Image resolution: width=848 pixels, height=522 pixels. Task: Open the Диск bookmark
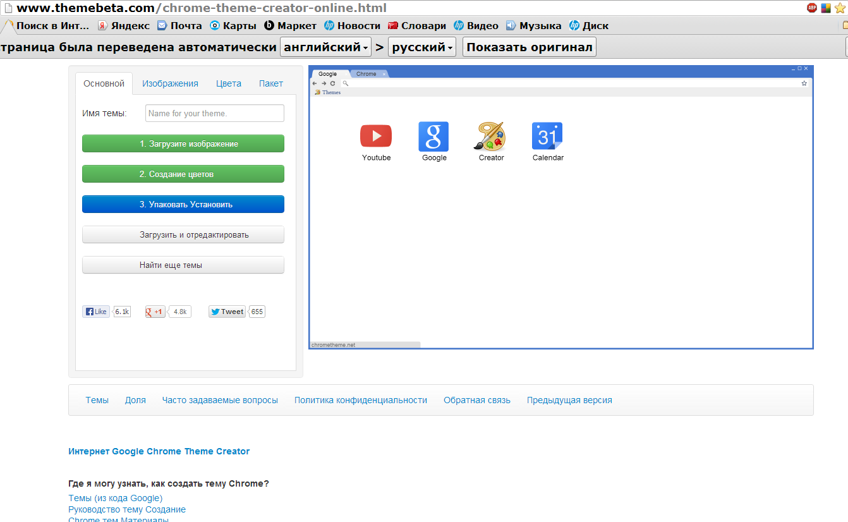point(588,26)
